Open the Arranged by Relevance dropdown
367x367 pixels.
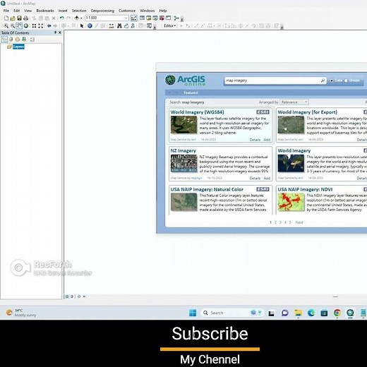click(294, 102)
